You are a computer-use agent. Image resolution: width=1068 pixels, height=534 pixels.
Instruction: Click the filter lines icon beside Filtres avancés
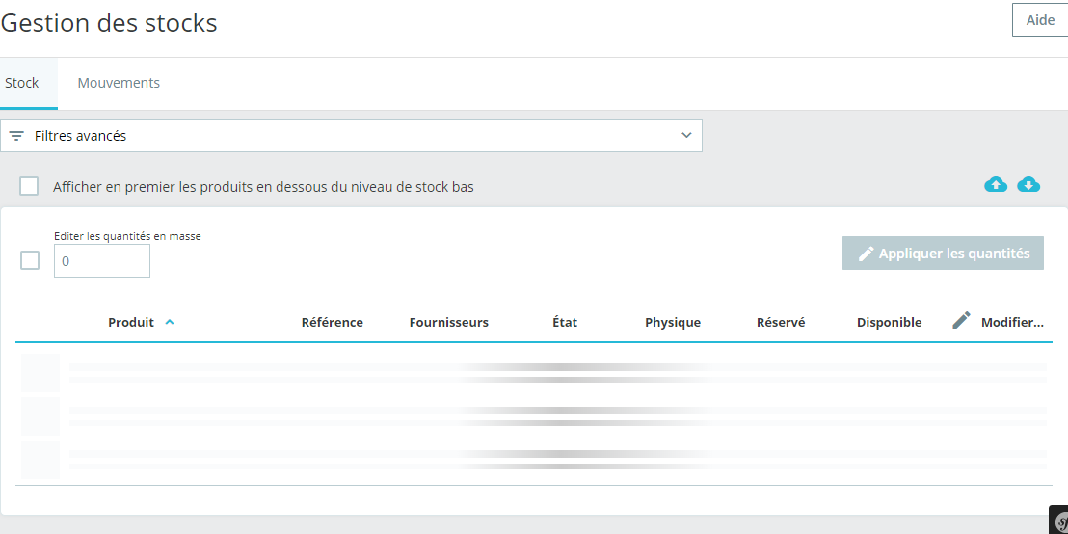[x=16, y=136]
